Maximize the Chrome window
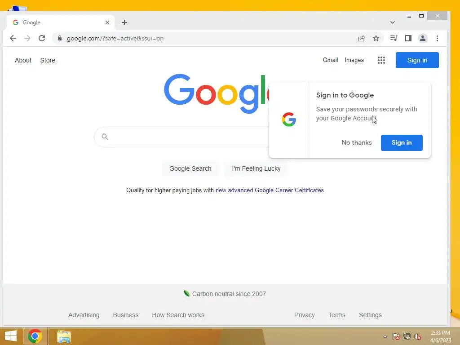Screen dimensions: 460x345 421,16
